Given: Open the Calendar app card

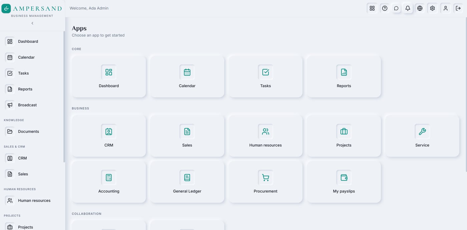Looking at the screenshot, I should (187, 77).
